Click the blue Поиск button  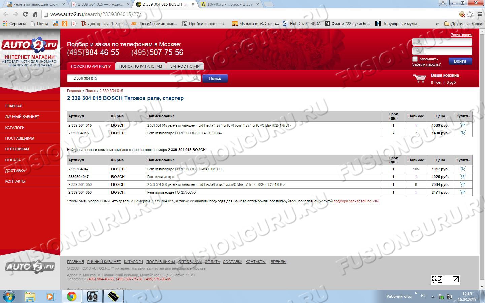[x=215, y=78]
